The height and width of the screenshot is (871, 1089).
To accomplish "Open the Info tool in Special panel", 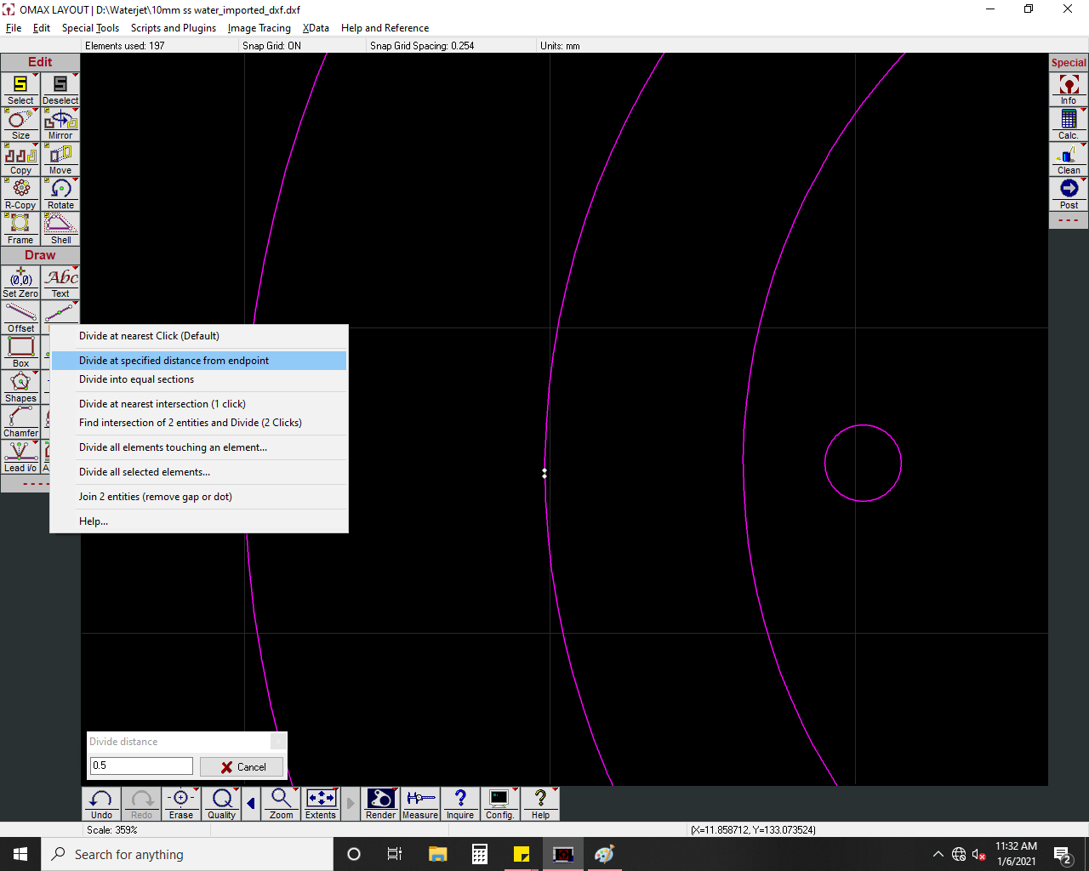I will (1069, 89).
